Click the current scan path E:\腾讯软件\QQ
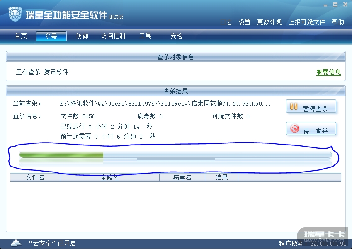 pyautogui.click(x=165, y=104)
